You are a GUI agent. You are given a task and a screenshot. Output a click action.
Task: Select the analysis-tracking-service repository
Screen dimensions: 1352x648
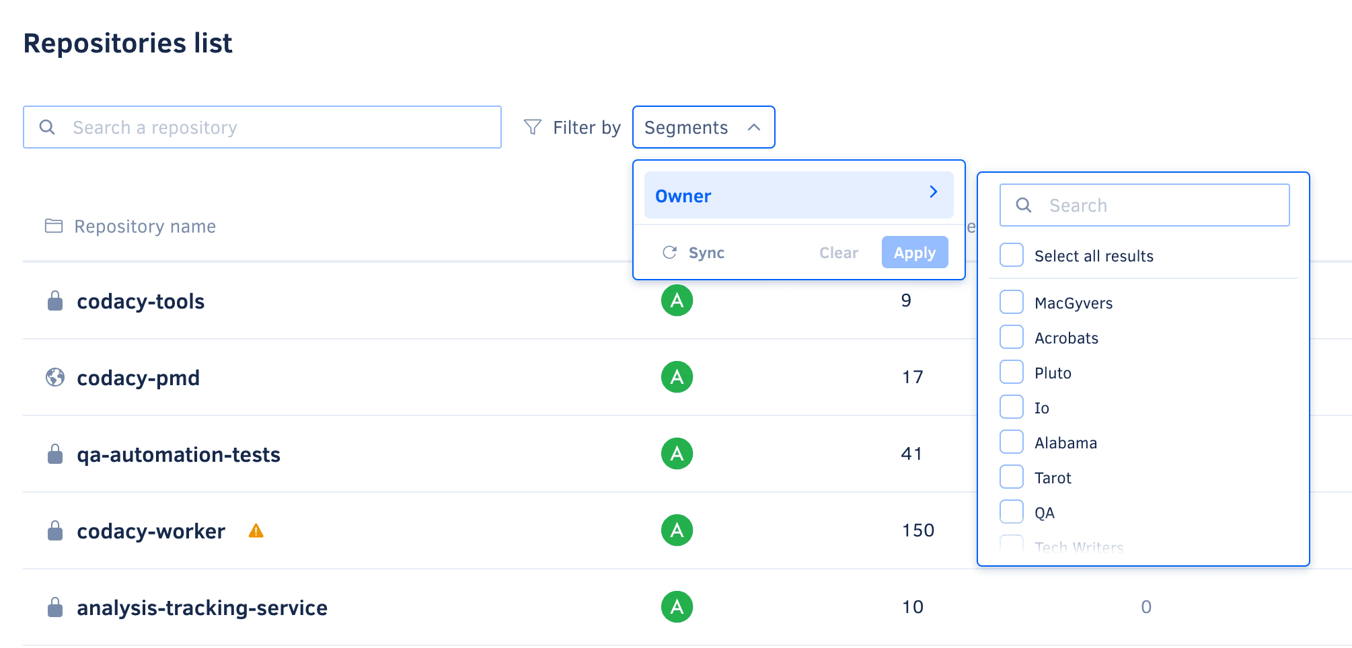click(x=202, y=607)
